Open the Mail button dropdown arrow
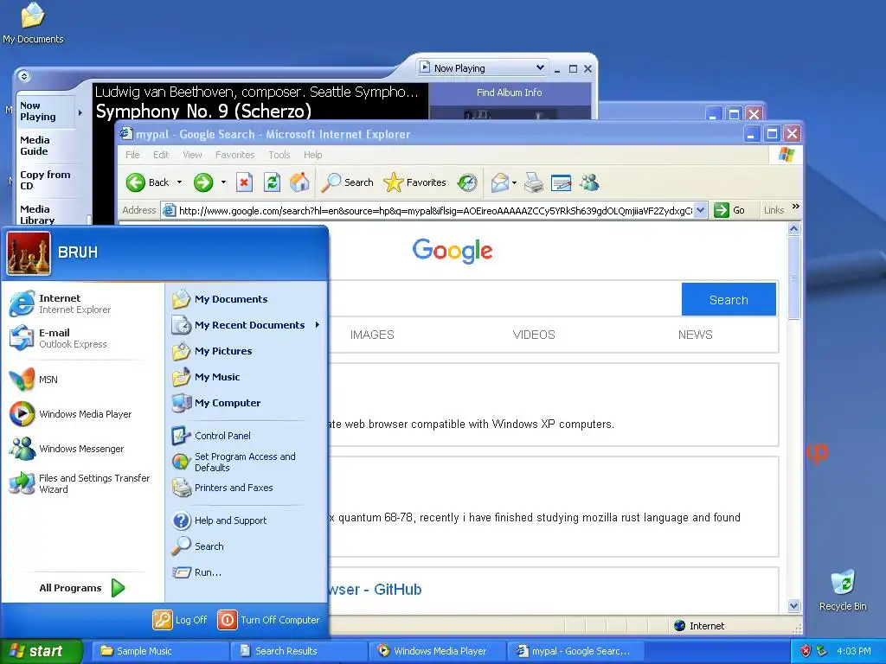 [x=514, y=182]
